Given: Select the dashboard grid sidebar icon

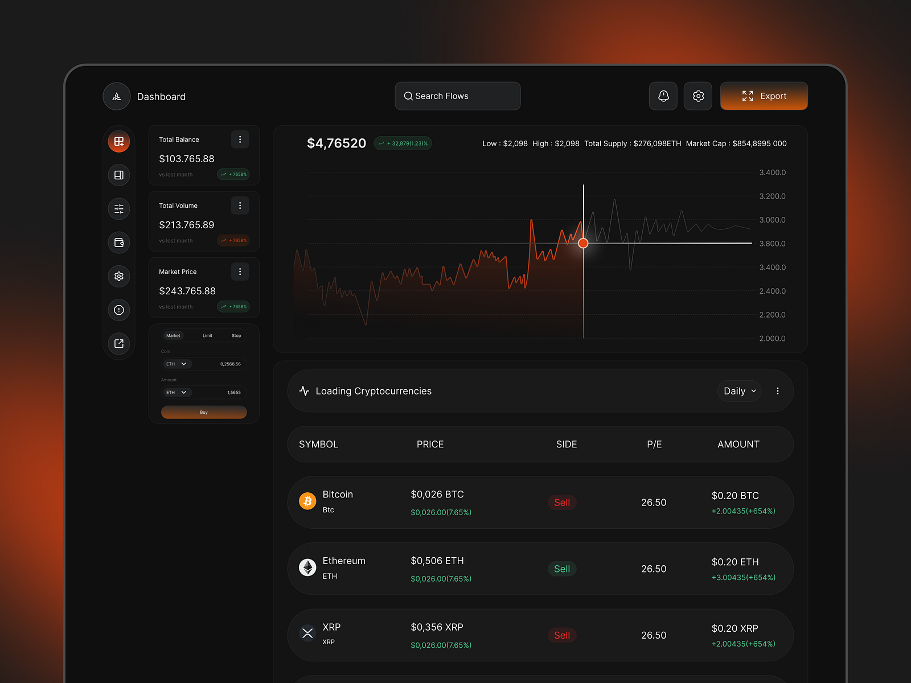Looking at the screenshot, I should tap(119, 141).
